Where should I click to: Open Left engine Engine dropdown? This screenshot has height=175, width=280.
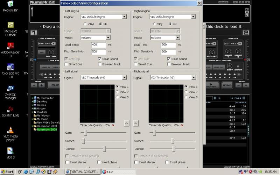(124, 16)
